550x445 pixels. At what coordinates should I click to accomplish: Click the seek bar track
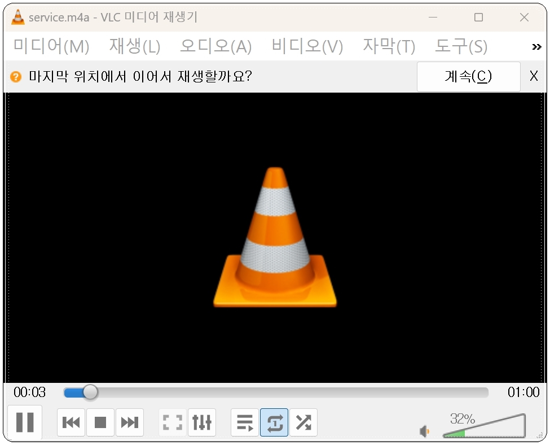(x=276, y=392)
